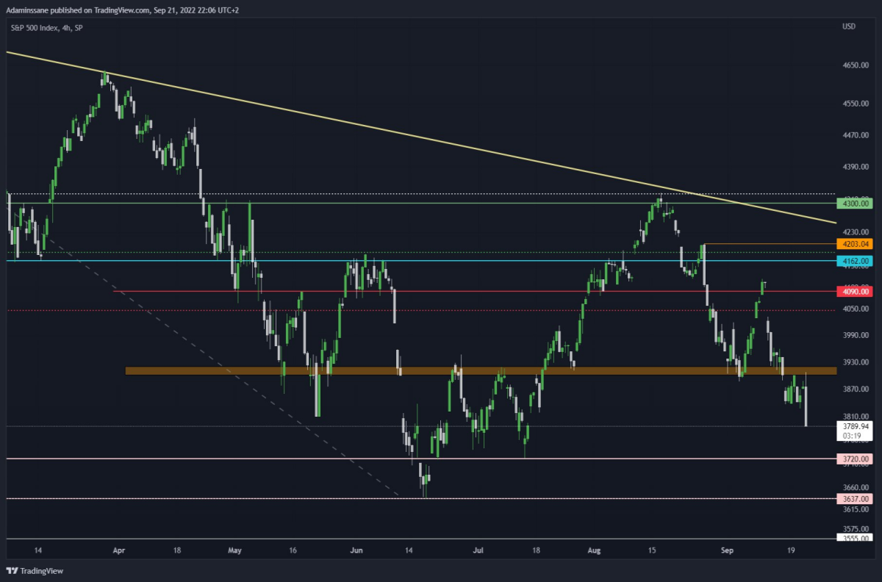Click the Jul label on time axis
Image resolution: width=882 pixels, height=582 pixels.
[x=478, y=550]
